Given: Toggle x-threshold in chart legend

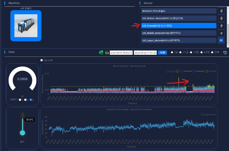Looking at the screenshot, I should (186, 71).
